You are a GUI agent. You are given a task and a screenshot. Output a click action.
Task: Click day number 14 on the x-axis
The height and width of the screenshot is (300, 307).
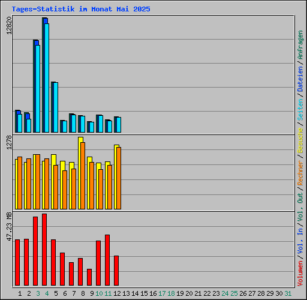(x=135, y=293)
